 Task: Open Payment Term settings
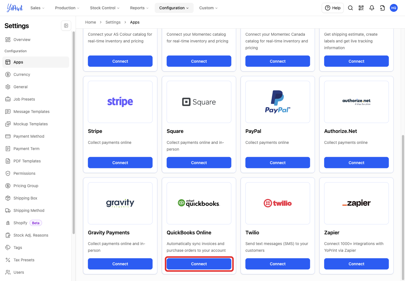36,149
